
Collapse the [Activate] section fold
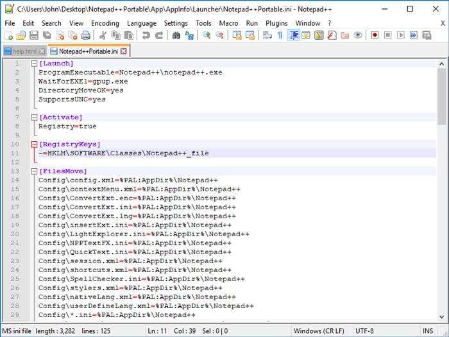point(34,117)
